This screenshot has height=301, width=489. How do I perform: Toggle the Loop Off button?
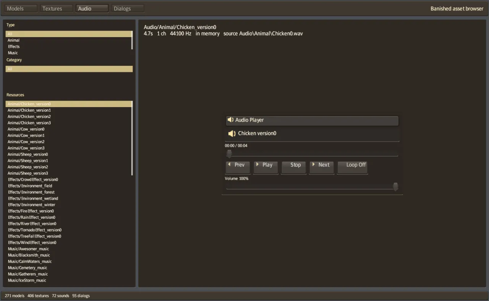click(x=353, y=168)
